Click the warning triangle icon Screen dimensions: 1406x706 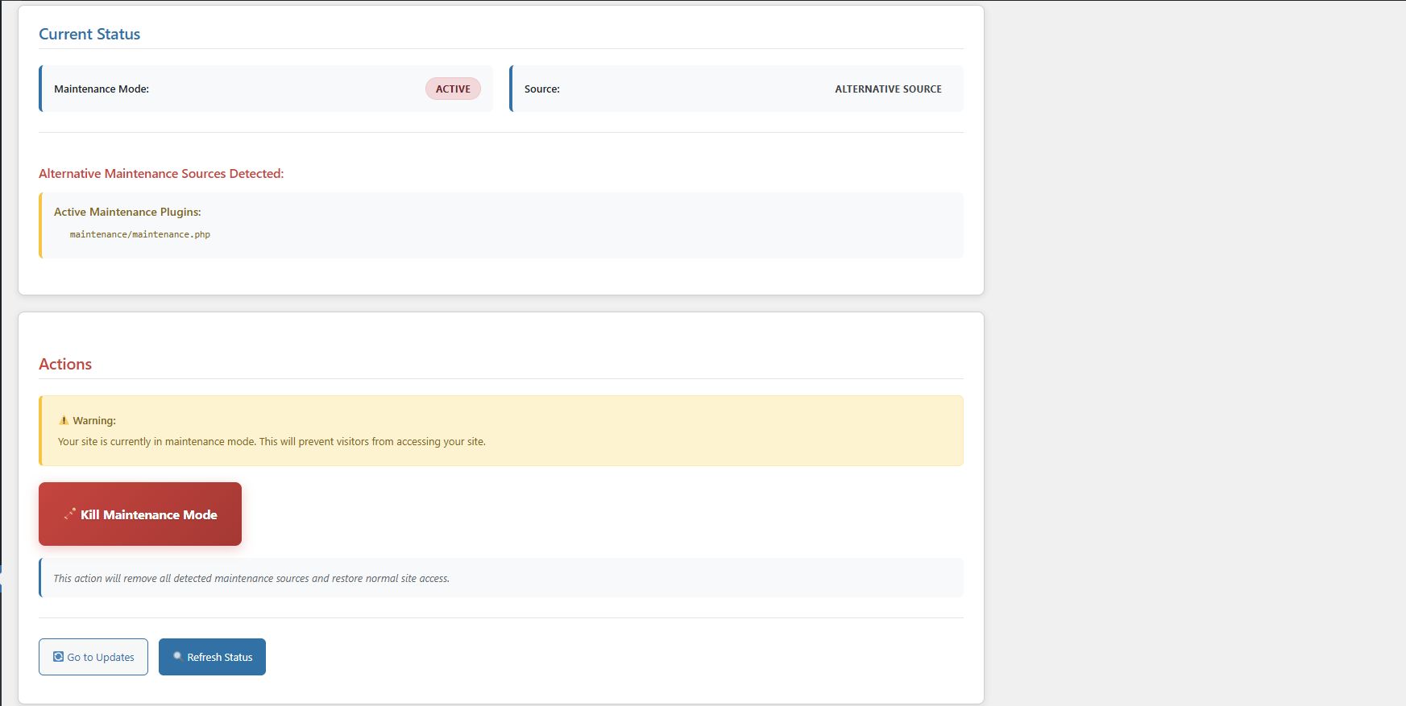[64, 420]
